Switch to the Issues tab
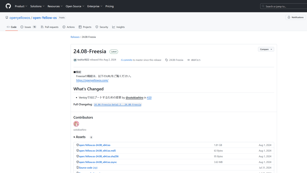The width and height of the screenshot is (307, 173). (x=28, y=27)
